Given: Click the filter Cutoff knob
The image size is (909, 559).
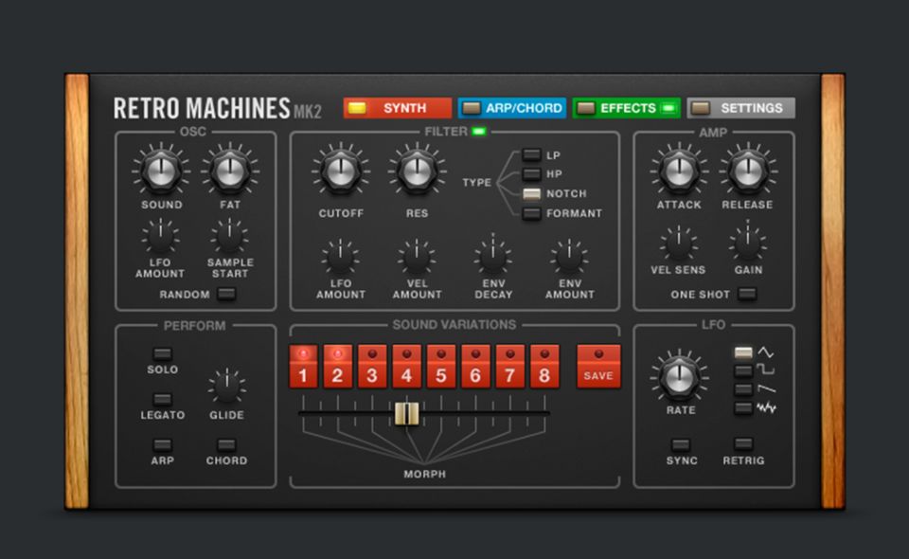Looking at the screenshot, I should pyautogui.click(x=341, y=172).
